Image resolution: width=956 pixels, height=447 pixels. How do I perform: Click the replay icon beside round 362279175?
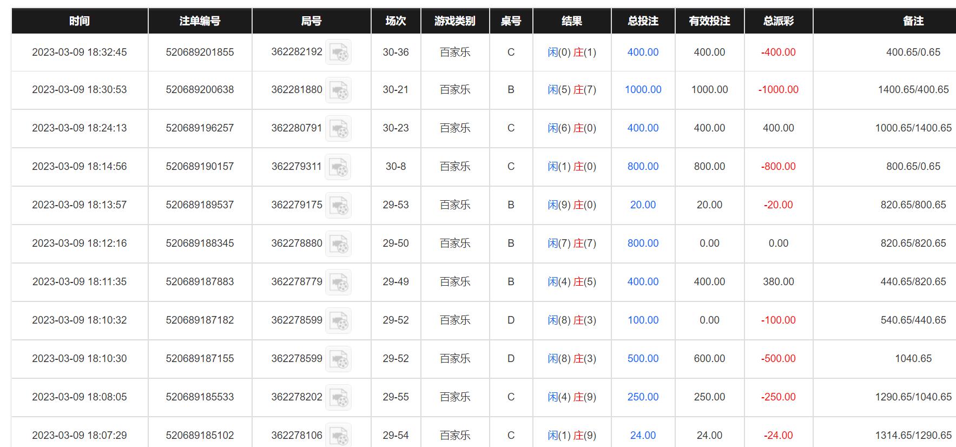click(x=338, y=205)
